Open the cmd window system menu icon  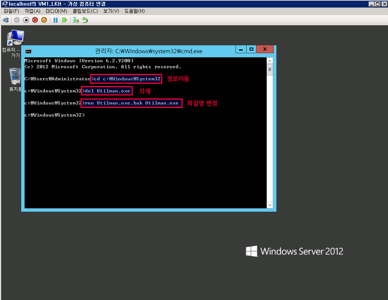tap(28, 51)
